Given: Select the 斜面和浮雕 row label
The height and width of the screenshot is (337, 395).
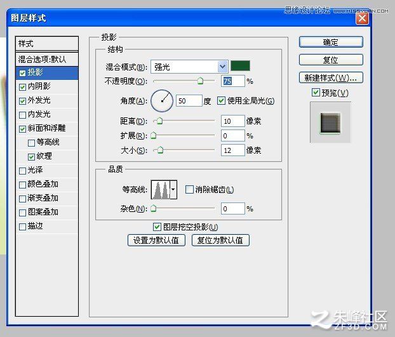Looking at the screenshot, I should (46, 128).
